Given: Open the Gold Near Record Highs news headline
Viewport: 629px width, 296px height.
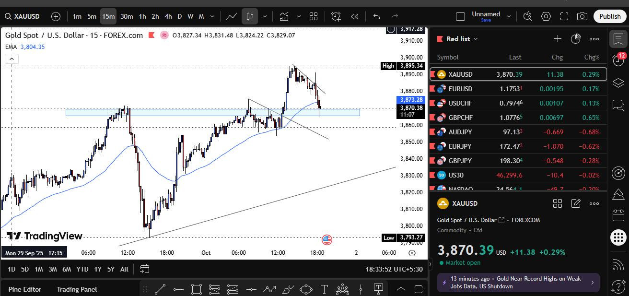Looking at the screenshot, I should (x=518, y=283).
